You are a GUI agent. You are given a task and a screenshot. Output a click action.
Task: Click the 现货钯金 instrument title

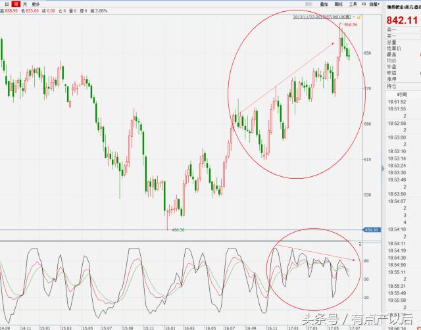403,7
